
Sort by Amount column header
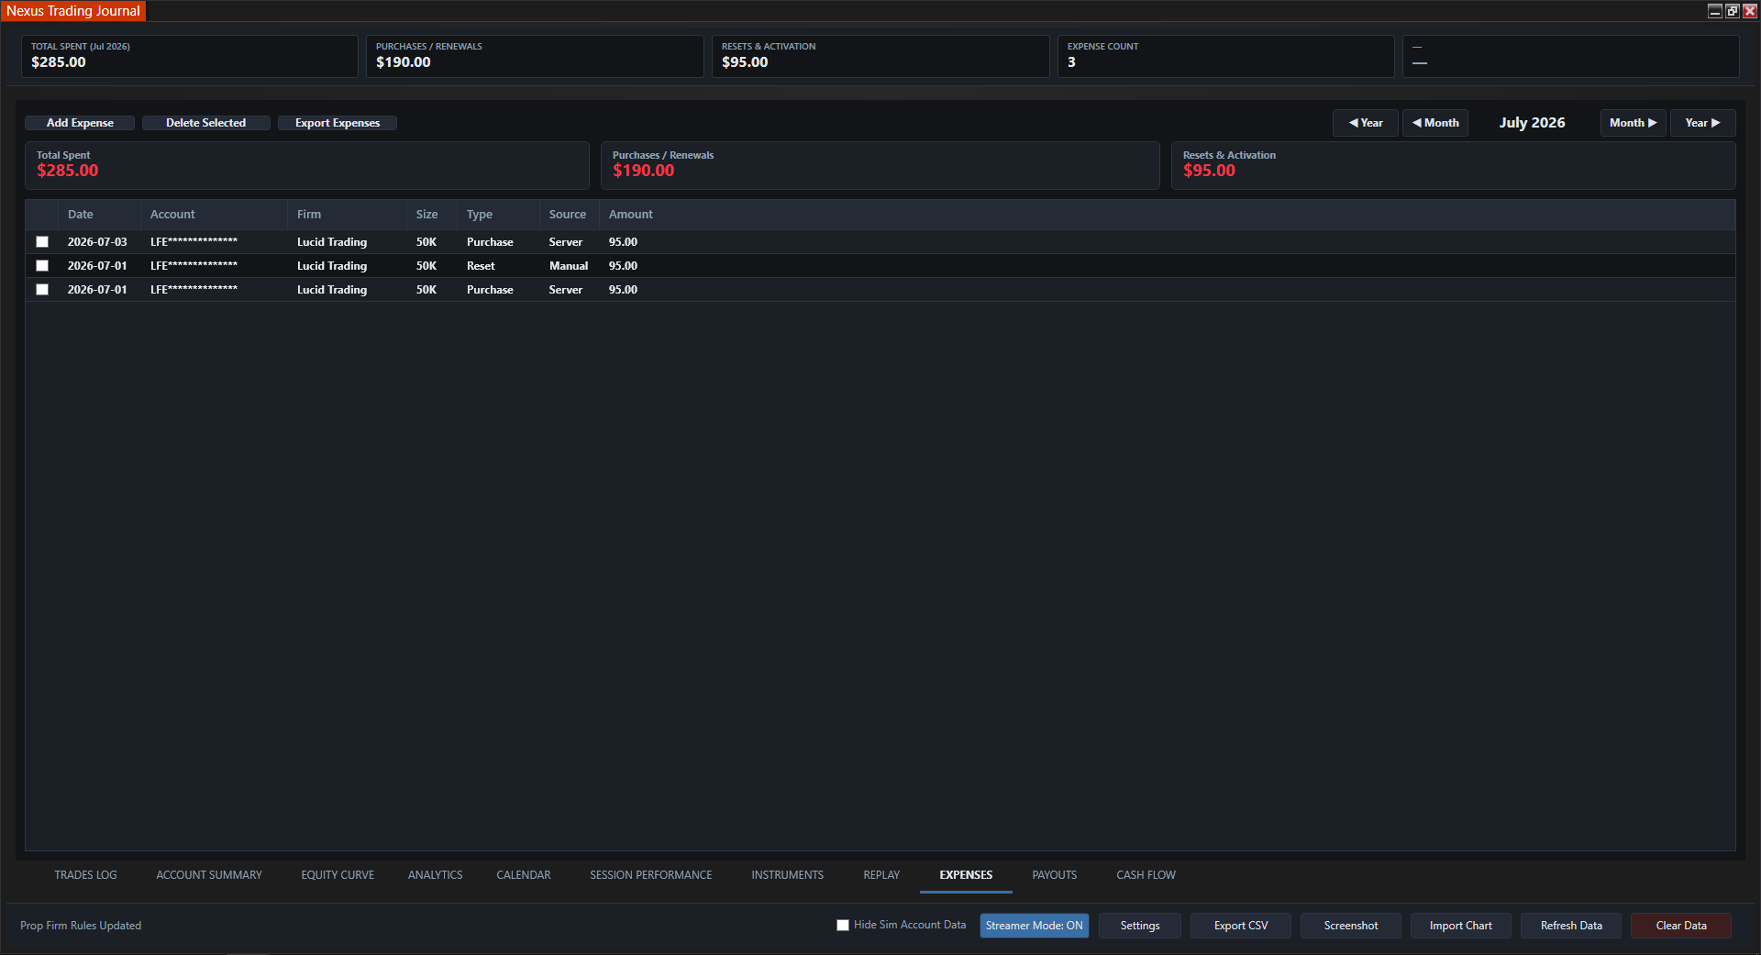(631, 215)
